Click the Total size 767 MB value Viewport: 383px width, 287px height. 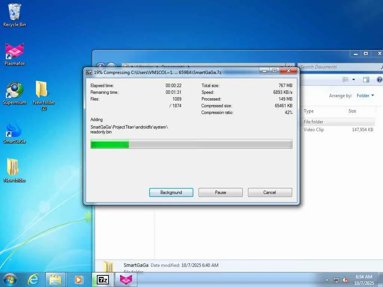coord(285,86)
